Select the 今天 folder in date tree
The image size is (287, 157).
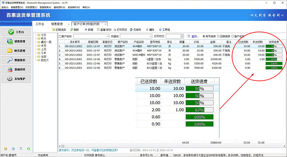42,35
